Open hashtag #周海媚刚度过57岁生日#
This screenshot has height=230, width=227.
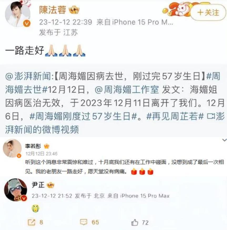pyautogui.click(x=83, y=117)
